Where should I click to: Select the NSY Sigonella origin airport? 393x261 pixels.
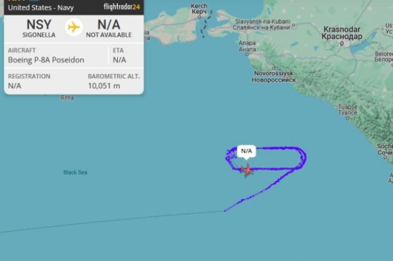(x=39, y=28)
